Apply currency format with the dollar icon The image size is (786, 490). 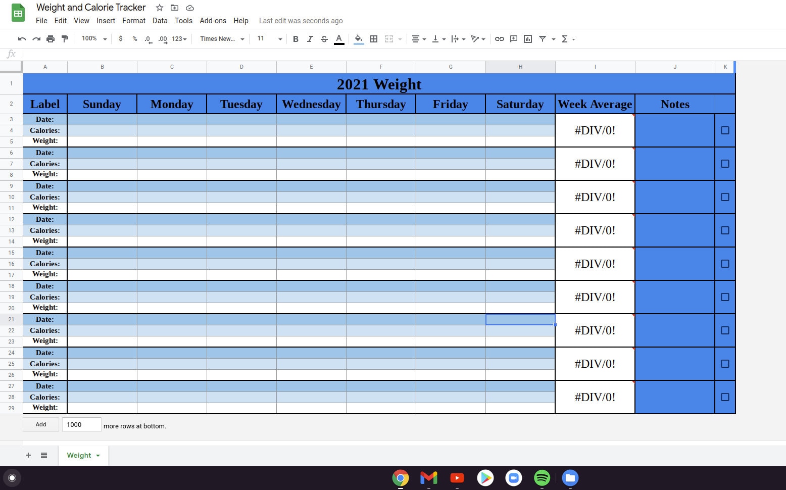pos(120,39)
